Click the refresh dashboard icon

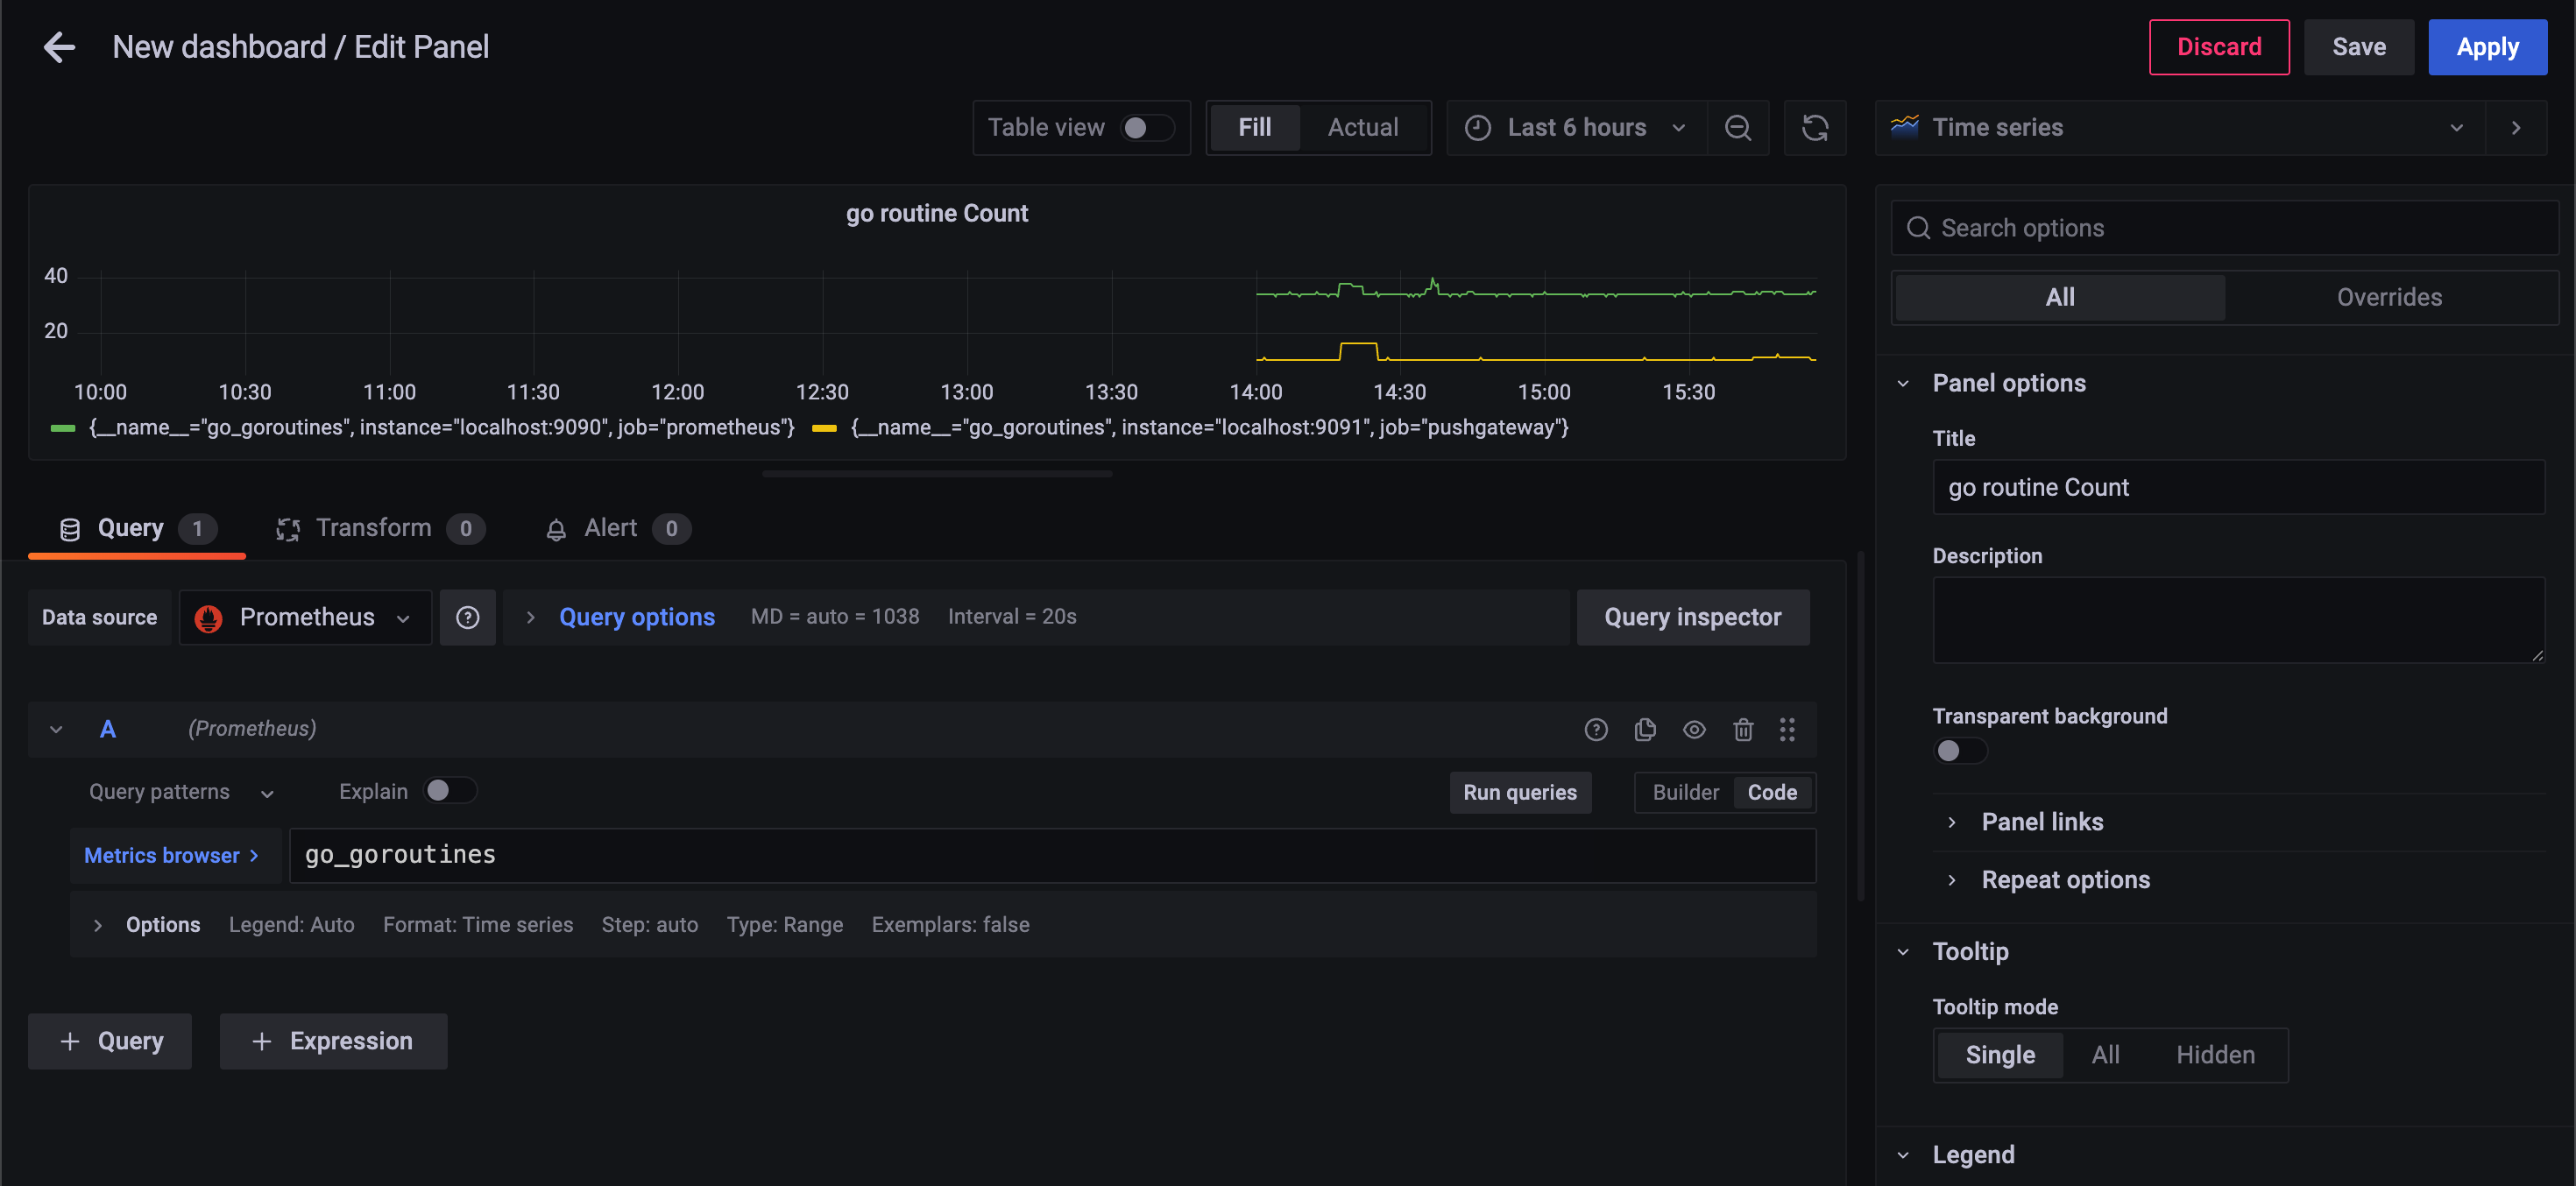[x=1815, y=127]
